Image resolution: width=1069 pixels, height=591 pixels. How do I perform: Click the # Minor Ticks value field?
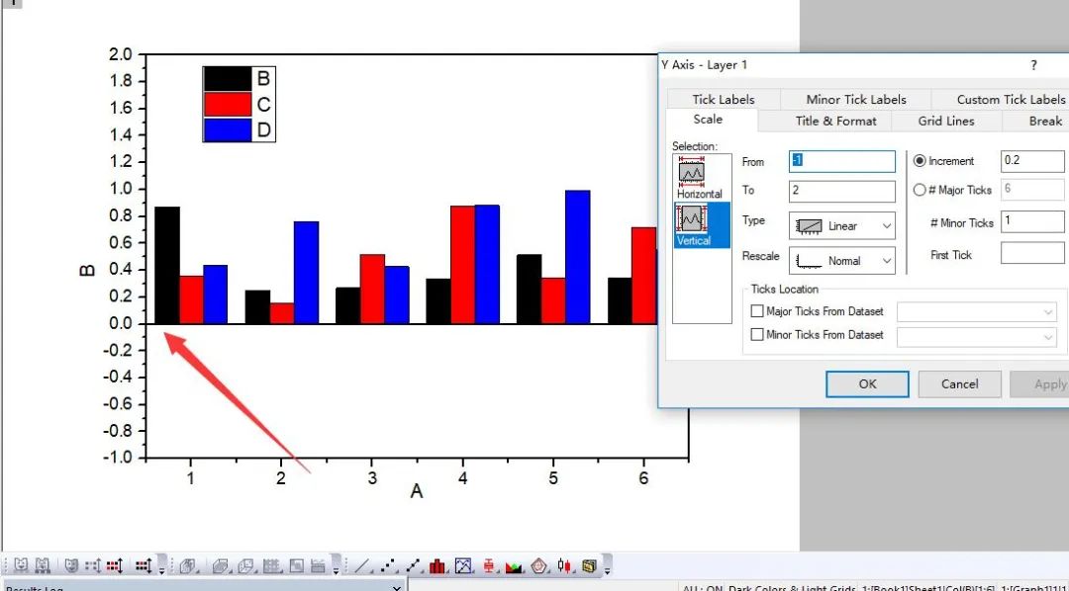(x=1032, y=221)
